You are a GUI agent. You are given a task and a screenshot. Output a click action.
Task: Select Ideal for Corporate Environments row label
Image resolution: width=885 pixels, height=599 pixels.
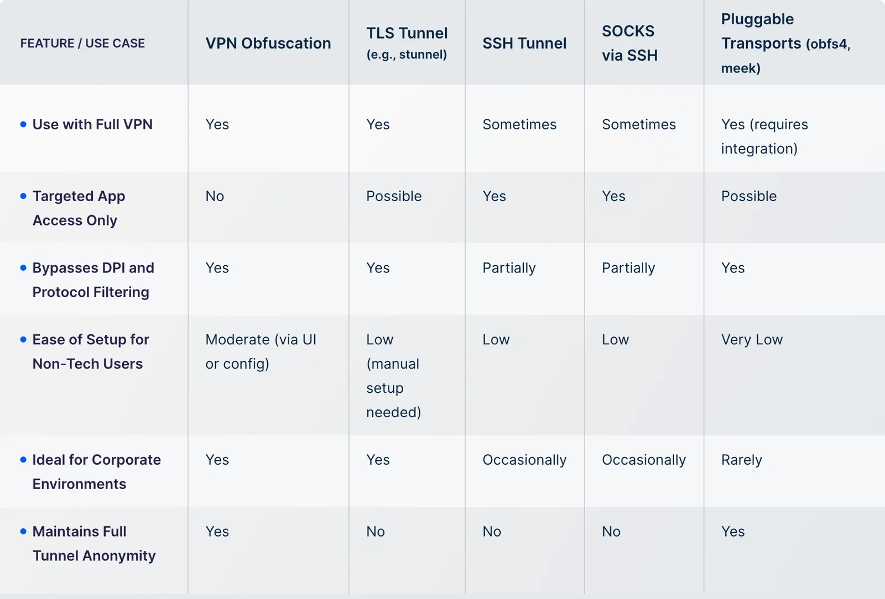(96, 472)
